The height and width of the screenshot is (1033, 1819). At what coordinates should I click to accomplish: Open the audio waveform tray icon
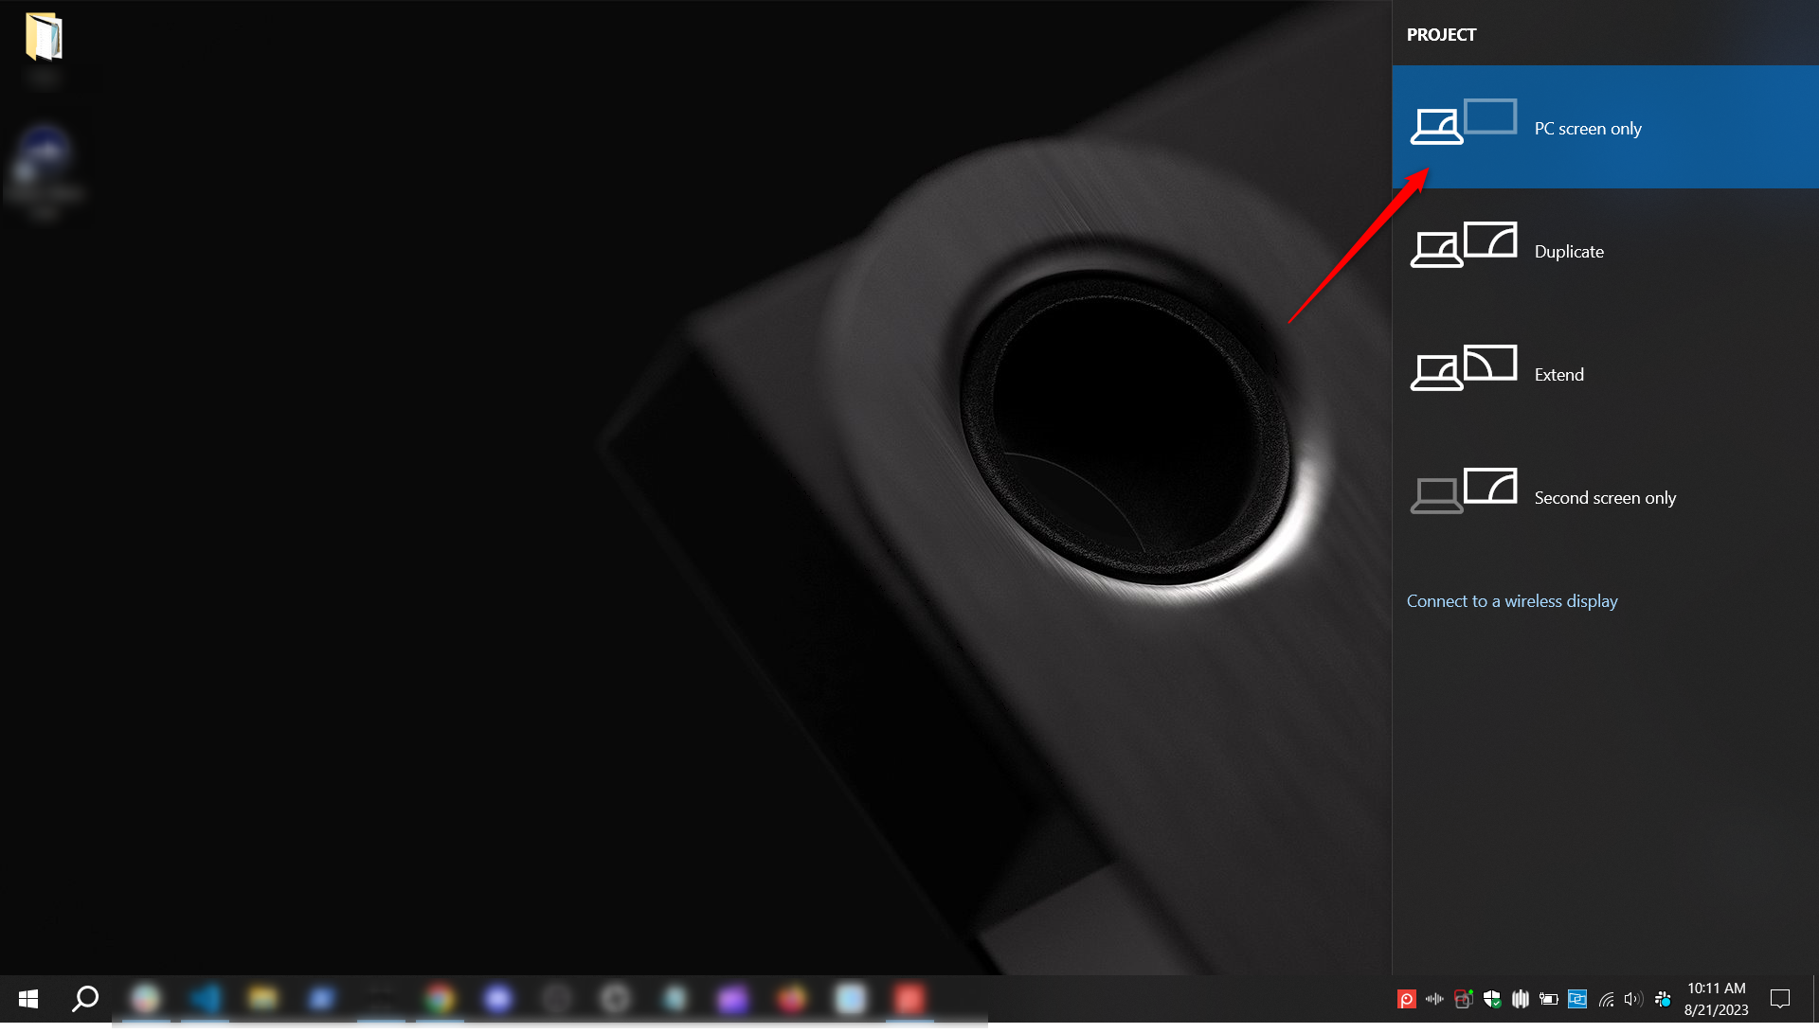tap(1434, 999)
